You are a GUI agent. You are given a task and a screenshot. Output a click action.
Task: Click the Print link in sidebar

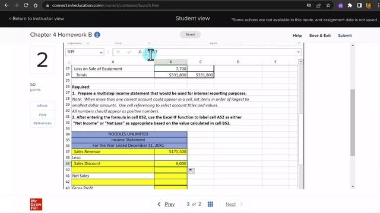coord(42,115)
